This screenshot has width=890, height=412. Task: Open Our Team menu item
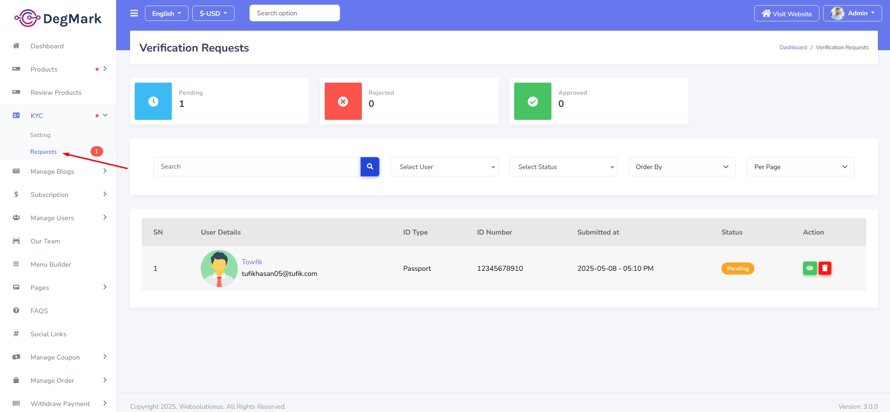tap(58, 241)
